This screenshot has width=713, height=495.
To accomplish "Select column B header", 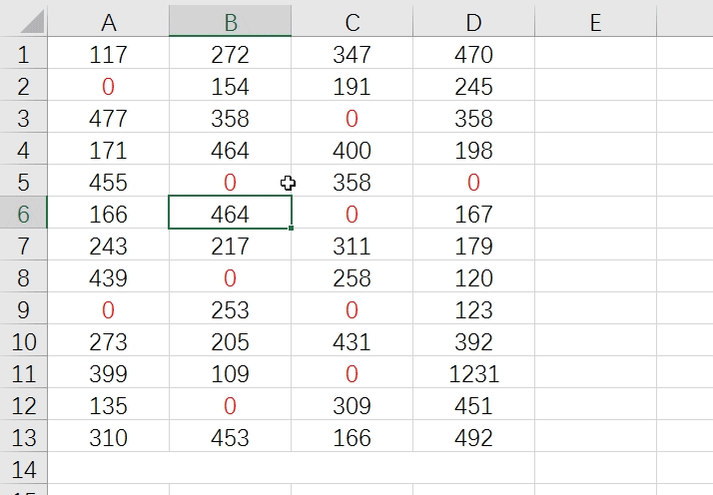I will [230, 23].
